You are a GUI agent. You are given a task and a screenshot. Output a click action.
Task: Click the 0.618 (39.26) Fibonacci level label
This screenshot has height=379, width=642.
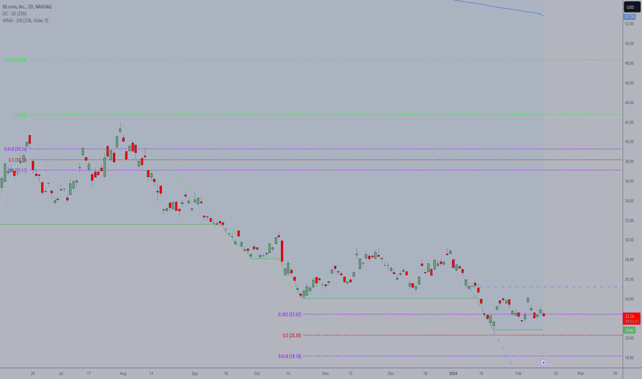pyautogui.click(x=16, y=149)
